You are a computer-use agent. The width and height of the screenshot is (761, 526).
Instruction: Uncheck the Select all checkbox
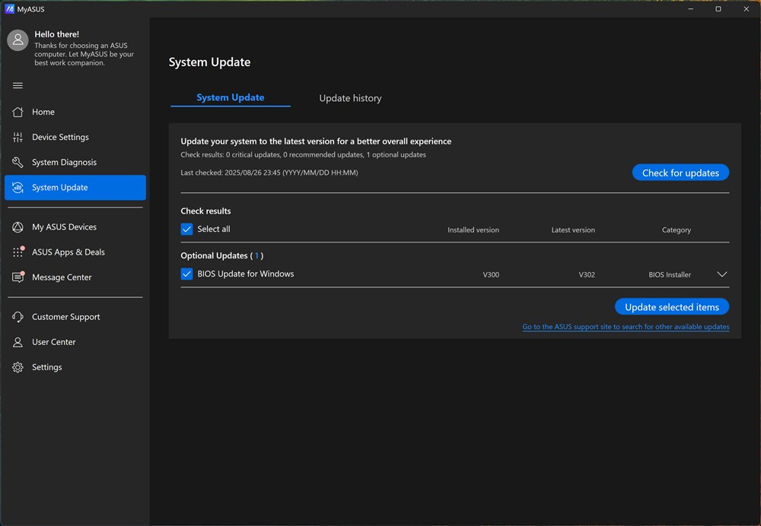pos(186,229)
